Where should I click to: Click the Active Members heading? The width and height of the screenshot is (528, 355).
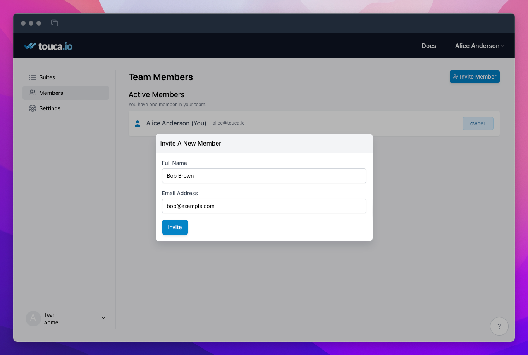[x=157, y=94]
